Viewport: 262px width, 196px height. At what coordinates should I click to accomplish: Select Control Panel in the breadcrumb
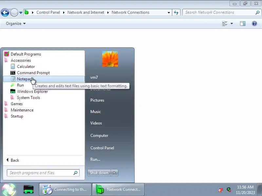tap(48, 12)
